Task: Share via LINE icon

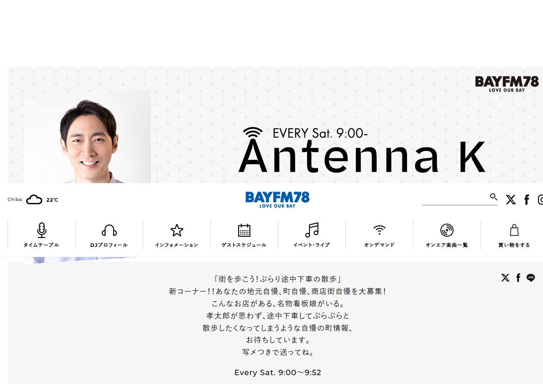Action: (x=531, y=278)
